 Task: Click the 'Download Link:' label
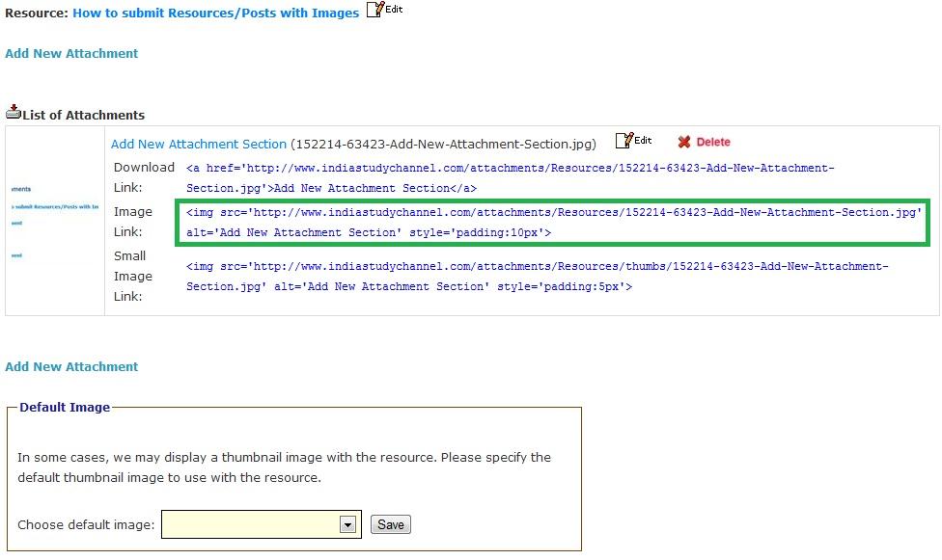(x=144, y=177)
